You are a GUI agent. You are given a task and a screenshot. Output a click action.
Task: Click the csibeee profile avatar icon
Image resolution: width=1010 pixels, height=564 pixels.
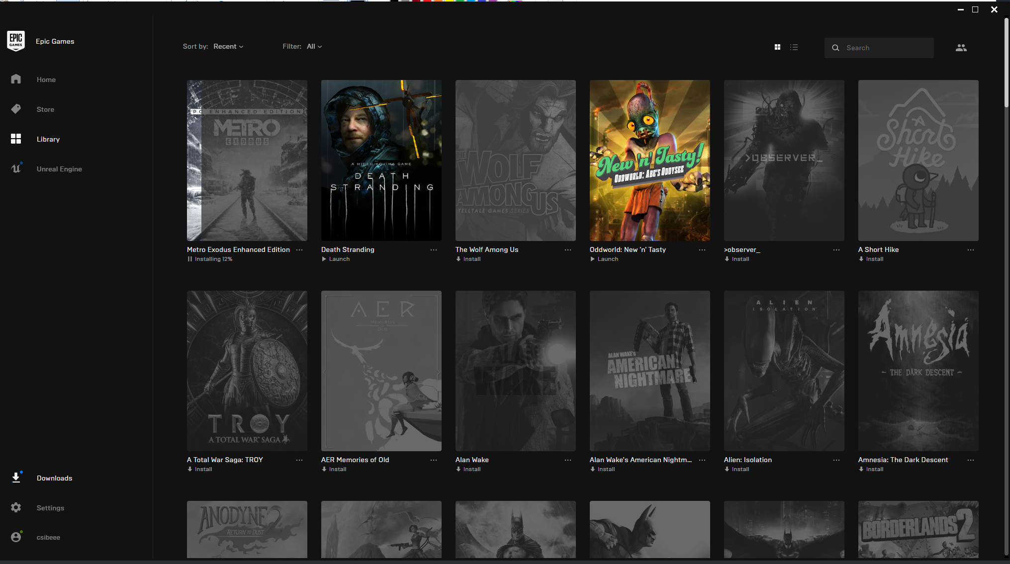tap(16, 537)
